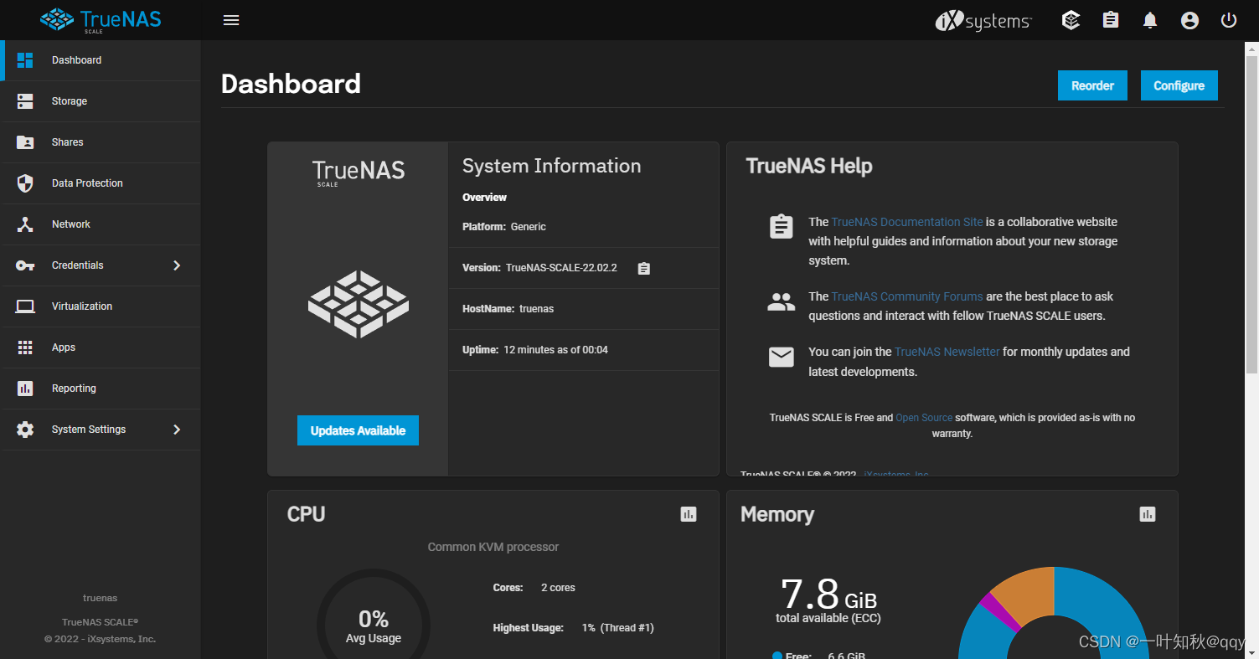Click the Common KVM processor label
1259x659 pixels.
click(x=493, y=547)
